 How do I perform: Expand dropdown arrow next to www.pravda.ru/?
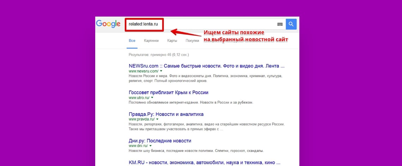pos(157,119)
